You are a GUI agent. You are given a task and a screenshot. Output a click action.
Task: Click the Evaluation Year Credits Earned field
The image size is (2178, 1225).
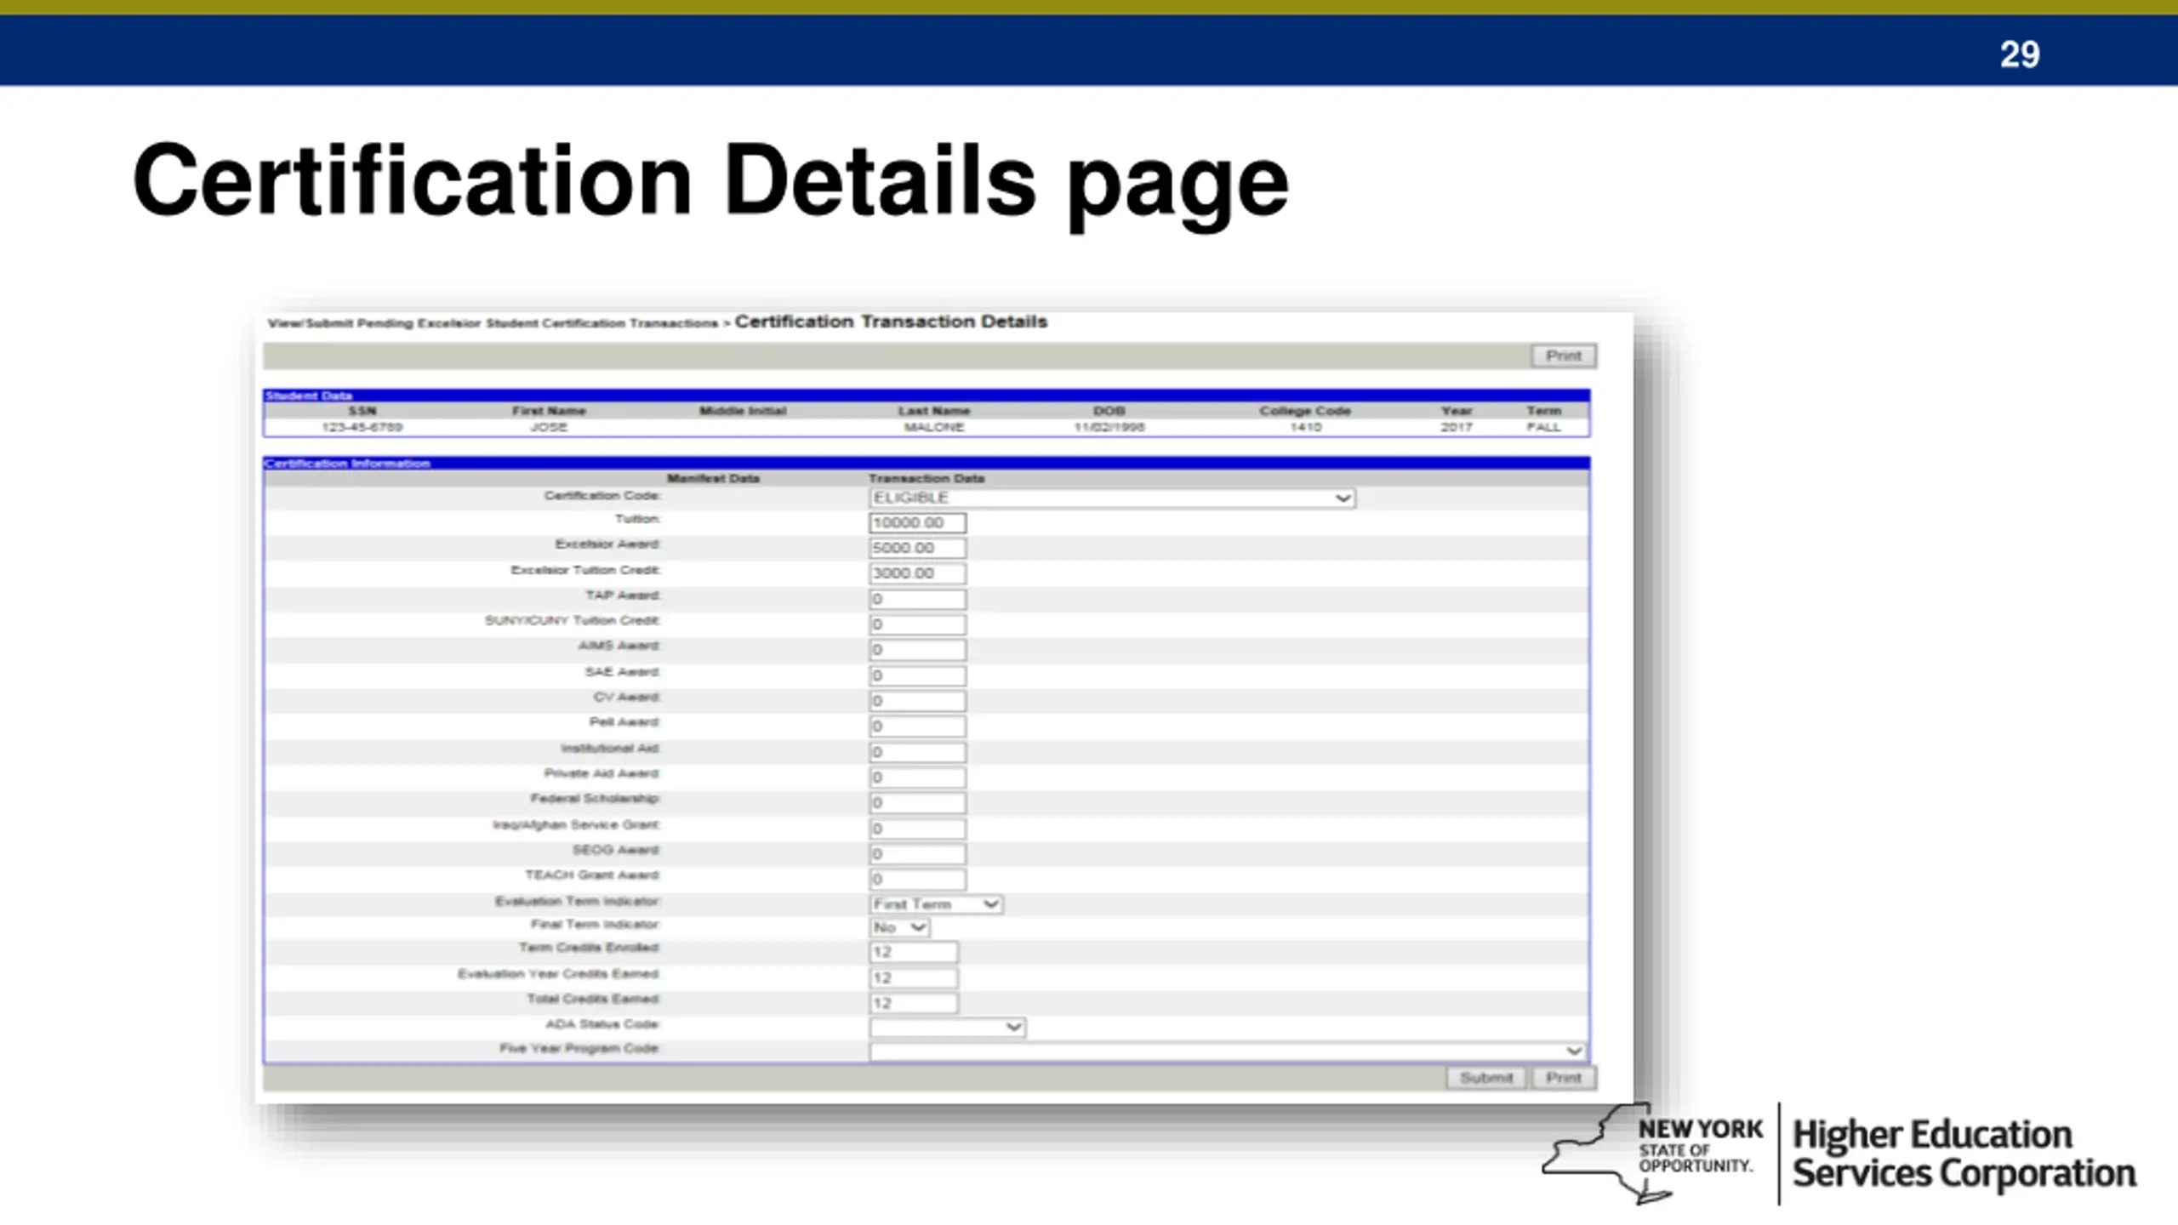click(914, 977)
